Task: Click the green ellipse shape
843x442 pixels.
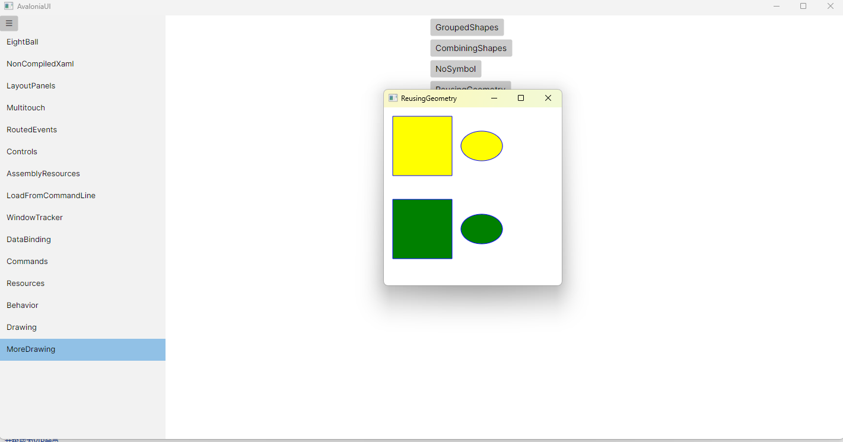Action: coord(482,229)
